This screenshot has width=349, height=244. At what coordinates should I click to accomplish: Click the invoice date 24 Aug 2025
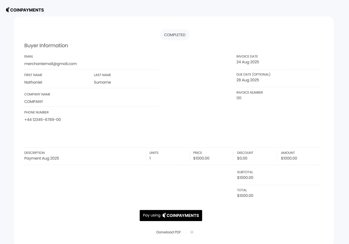pos(248,62)
